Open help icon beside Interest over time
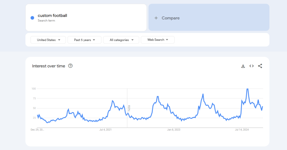This screenshot has height=150, width=287. click(70, 66)
